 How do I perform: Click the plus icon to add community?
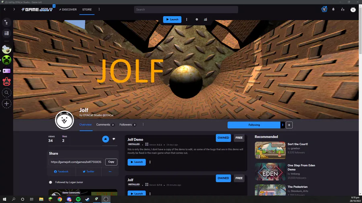(6, 104)
